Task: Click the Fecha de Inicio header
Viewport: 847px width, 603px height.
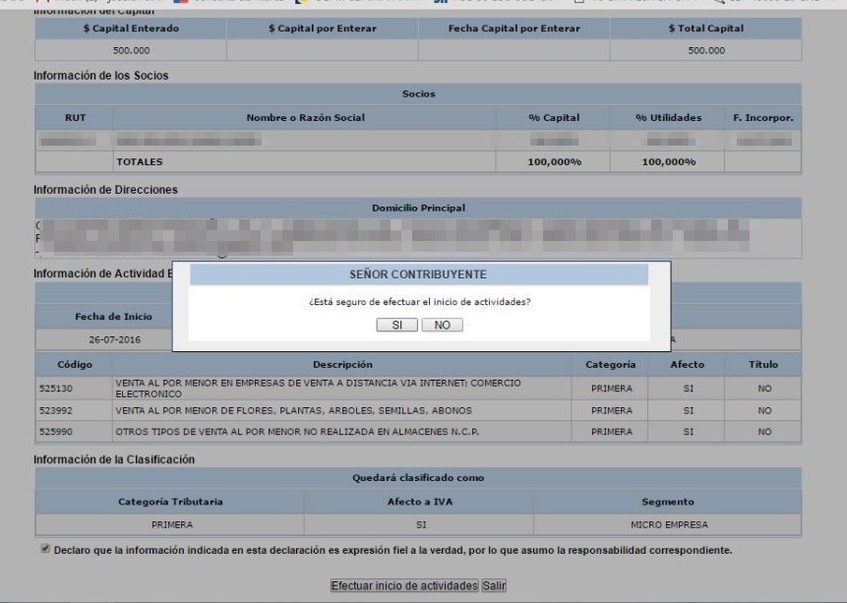Action: [113, 317]
